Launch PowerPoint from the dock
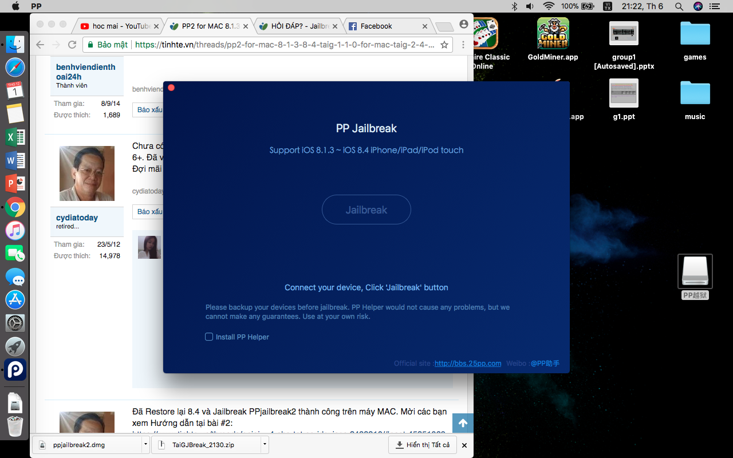The width and height of the screenshot is (733, 458). pyautogui.click(x=15, y=184)
